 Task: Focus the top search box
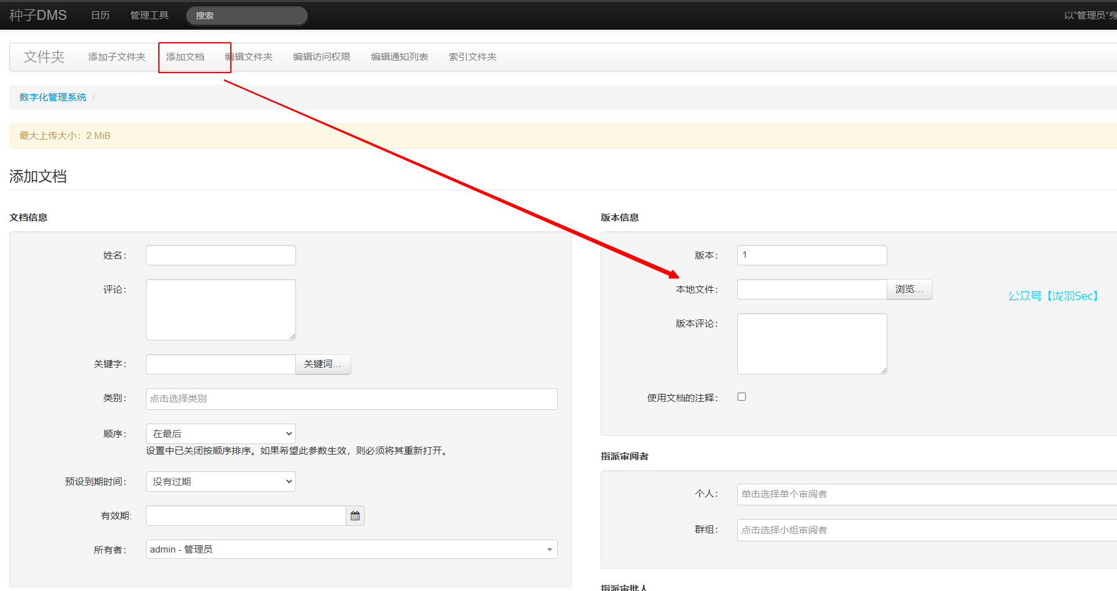tap(246, 16)
